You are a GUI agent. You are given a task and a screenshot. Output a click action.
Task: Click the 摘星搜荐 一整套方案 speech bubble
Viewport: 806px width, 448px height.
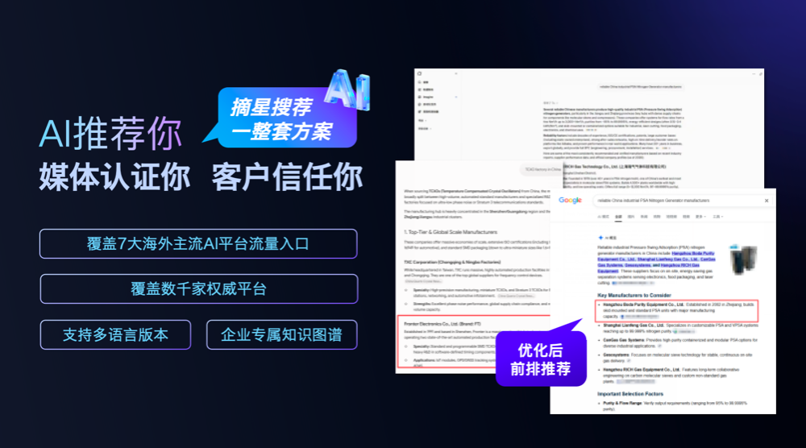point(281,118)
